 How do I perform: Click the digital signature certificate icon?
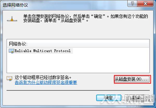click(9, 78)
